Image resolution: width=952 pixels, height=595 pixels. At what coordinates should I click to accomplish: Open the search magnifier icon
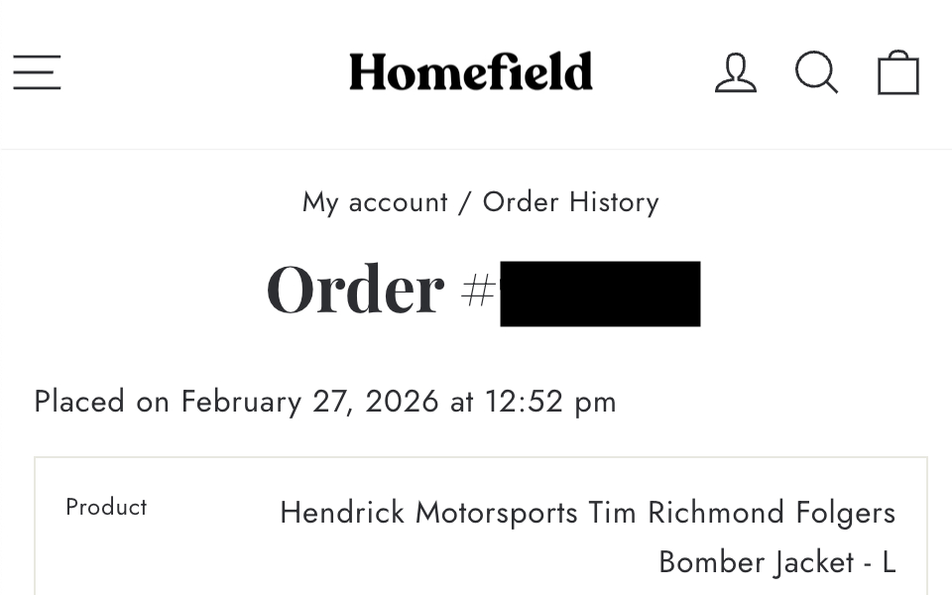[816, 73]
